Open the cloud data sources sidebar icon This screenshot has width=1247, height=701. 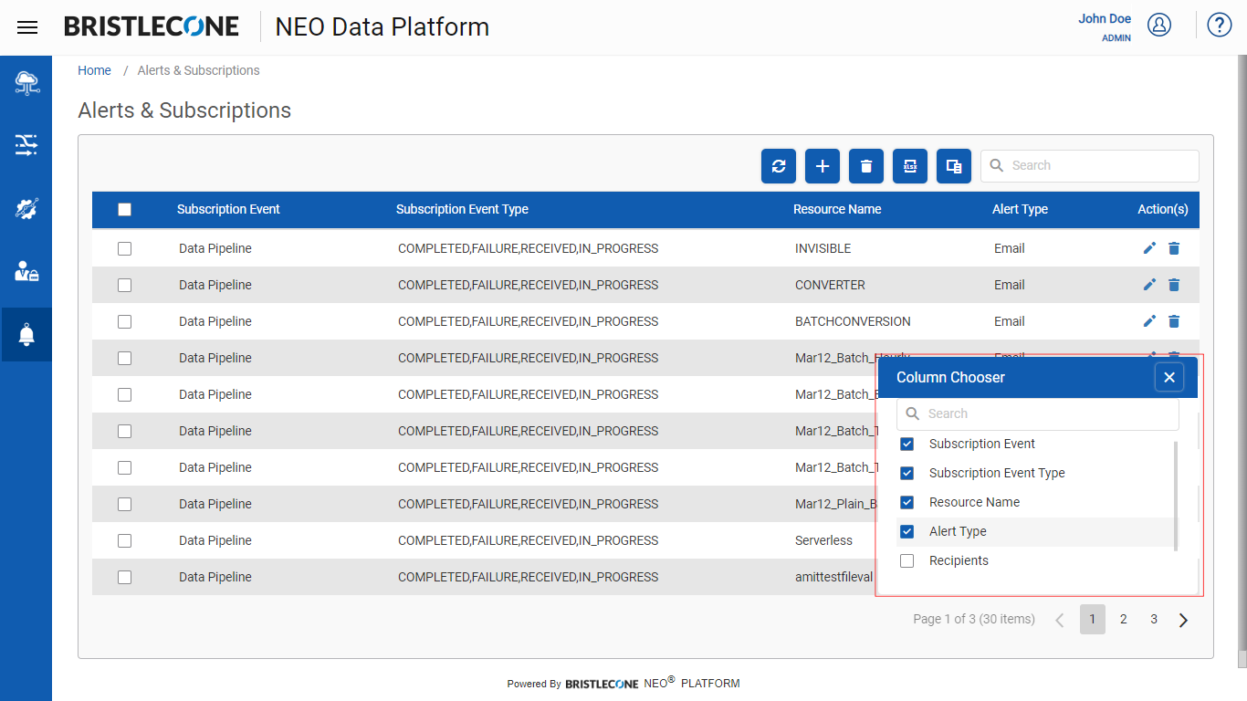pyautogui.click(x=26, y=83)
